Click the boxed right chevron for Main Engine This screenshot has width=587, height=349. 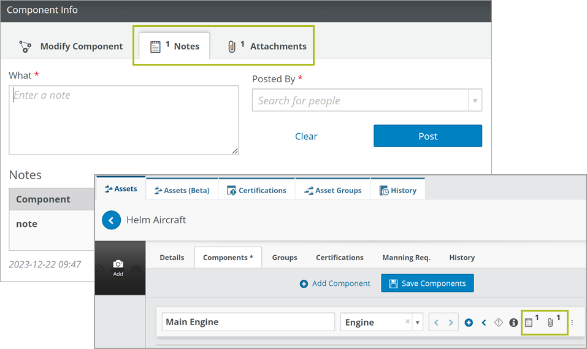(x=451, y=323)
